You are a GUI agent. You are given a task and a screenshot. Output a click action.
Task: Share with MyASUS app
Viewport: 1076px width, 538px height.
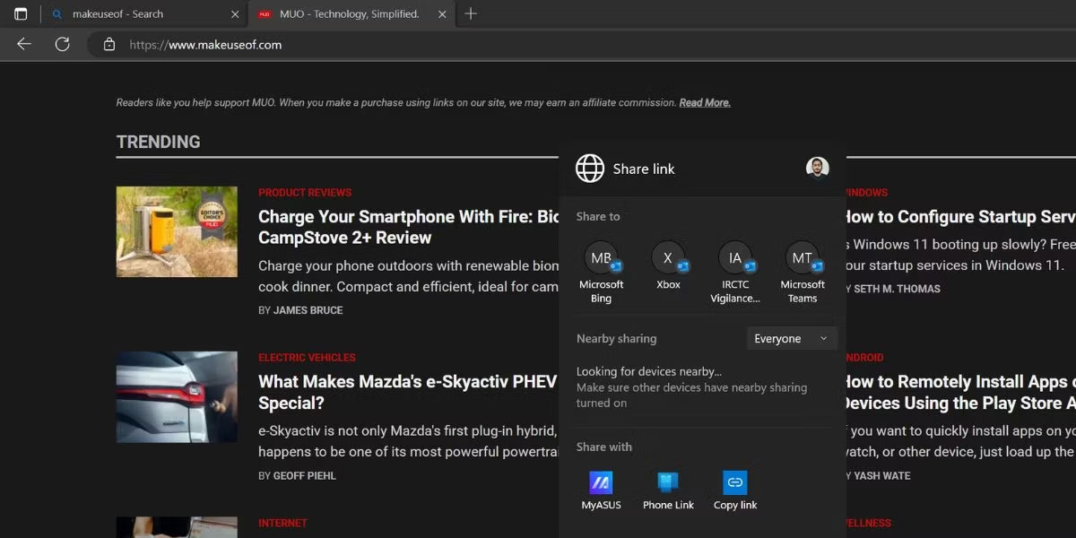[x=601, y=491]
